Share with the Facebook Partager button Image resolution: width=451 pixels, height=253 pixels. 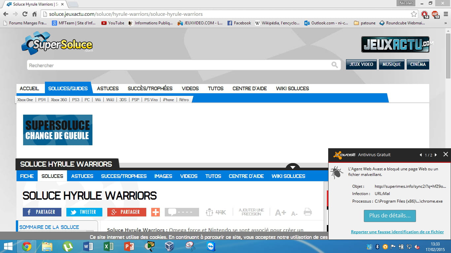[x=42, y=212]
